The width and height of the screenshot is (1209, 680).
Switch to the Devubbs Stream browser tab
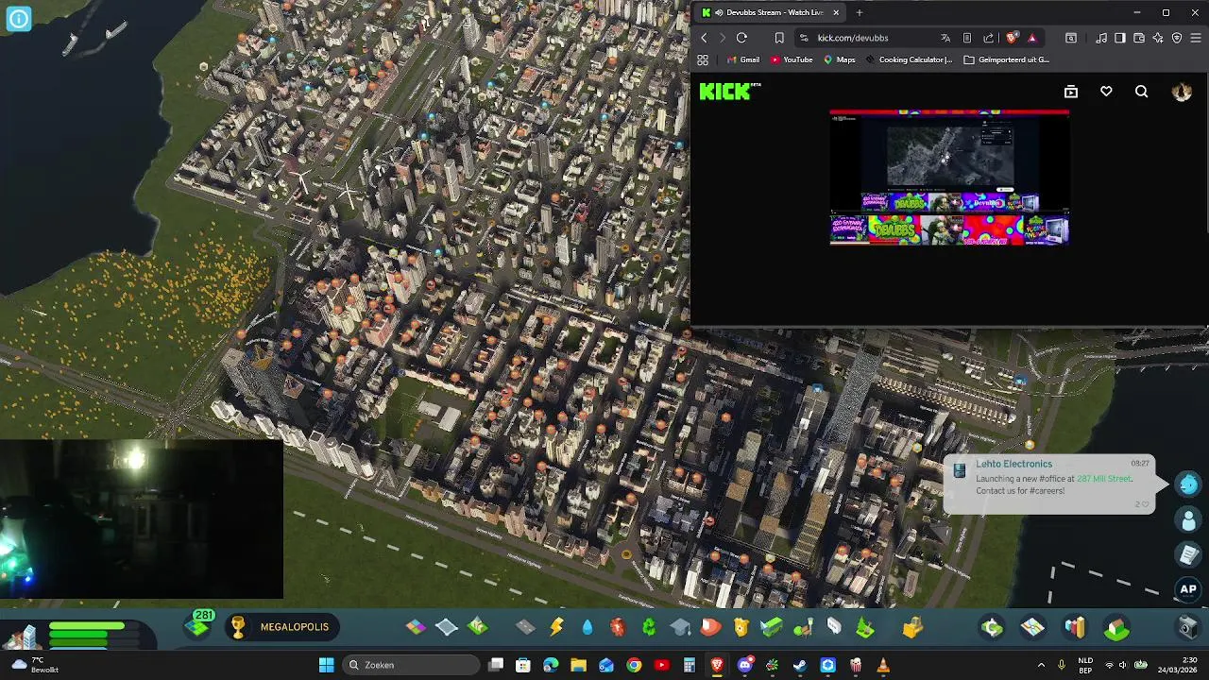coord(769,12)
